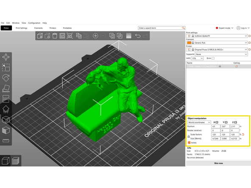Open the Print settings preset dropdown
Screen dimensions: 251x188
coord(217,36)
